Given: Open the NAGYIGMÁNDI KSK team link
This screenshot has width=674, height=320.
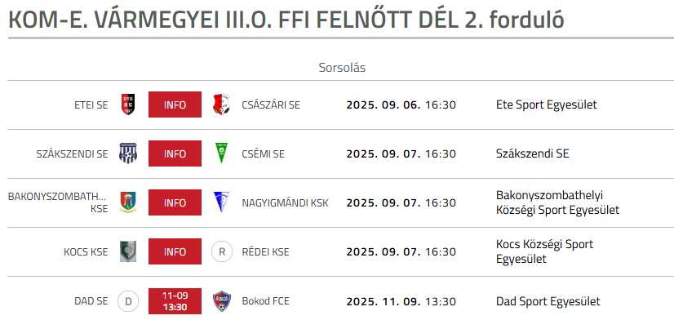Looking at the screenshot, I should [285, 203].
